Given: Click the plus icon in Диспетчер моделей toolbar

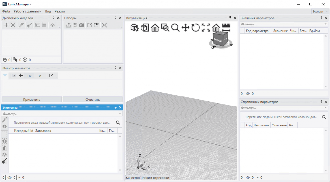Looking at the screenshot, I should [6, 25].
